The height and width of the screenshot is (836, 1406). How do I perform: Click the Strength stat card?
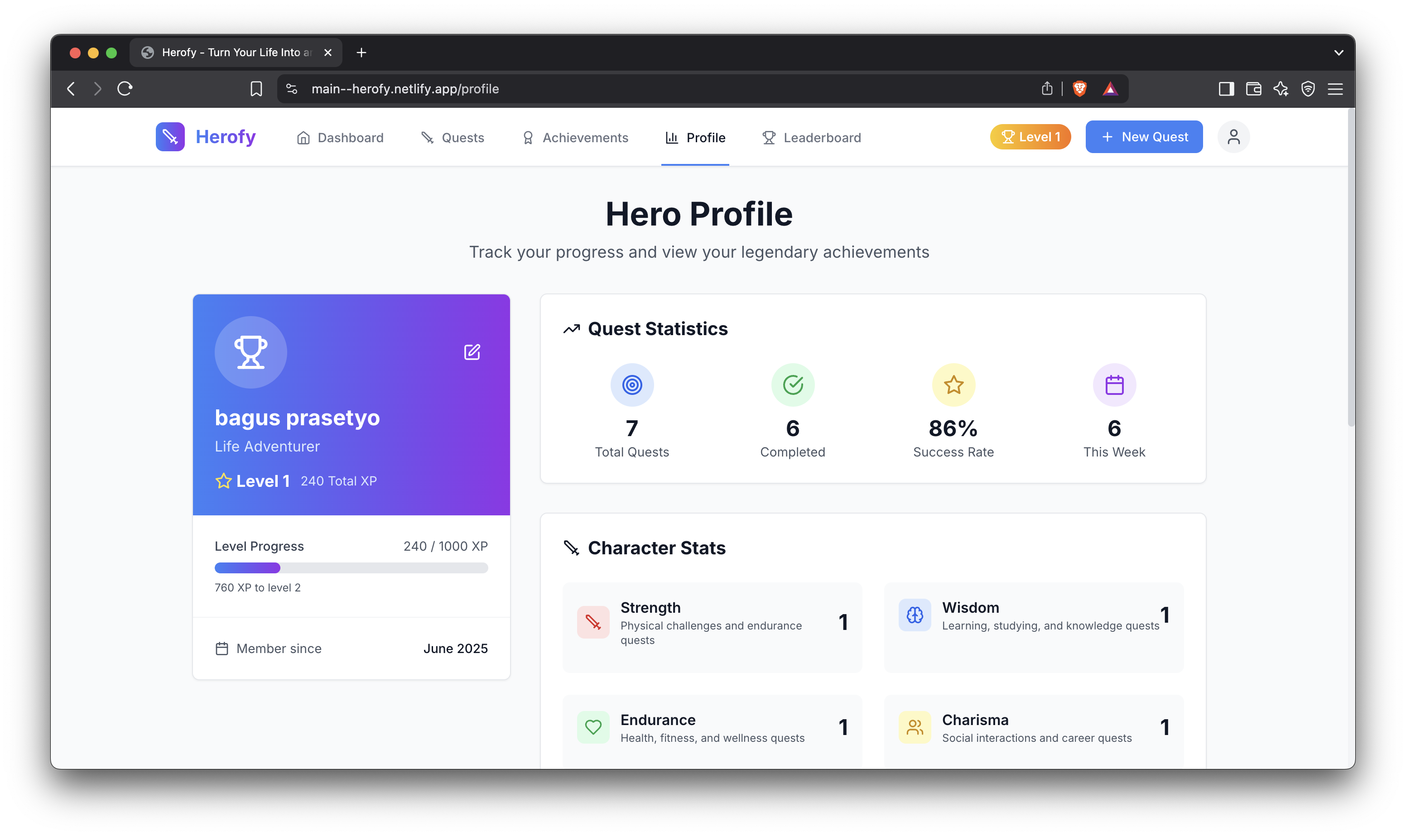(712, 627)
